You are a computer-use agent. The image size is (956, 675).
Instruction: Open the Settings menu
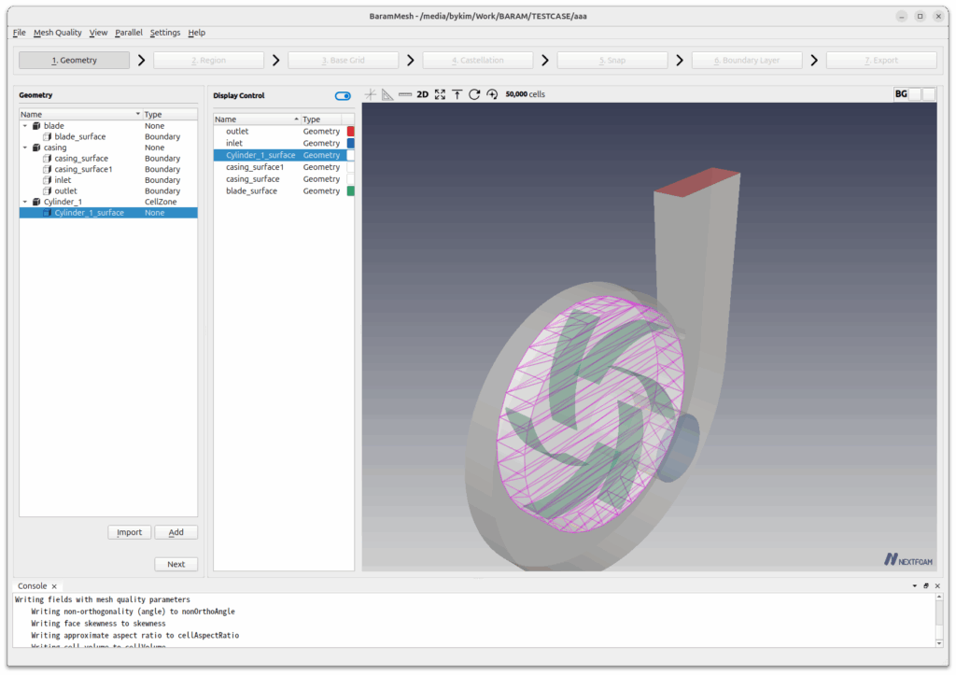[x=165, y=33]
